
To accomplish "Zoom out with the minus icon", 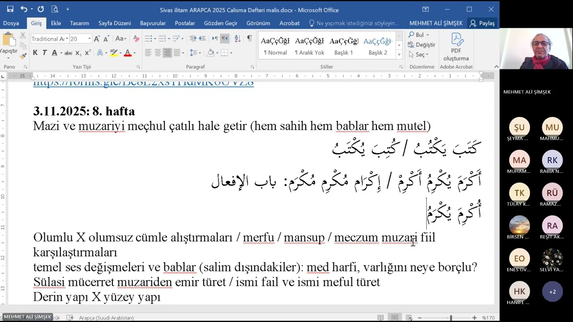I will [420, 318].
